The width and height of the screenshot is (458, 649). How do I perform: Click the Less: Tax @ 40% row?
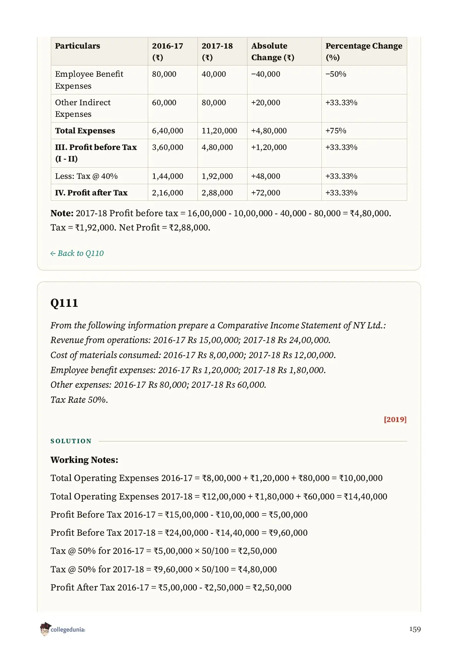point(229,176)
